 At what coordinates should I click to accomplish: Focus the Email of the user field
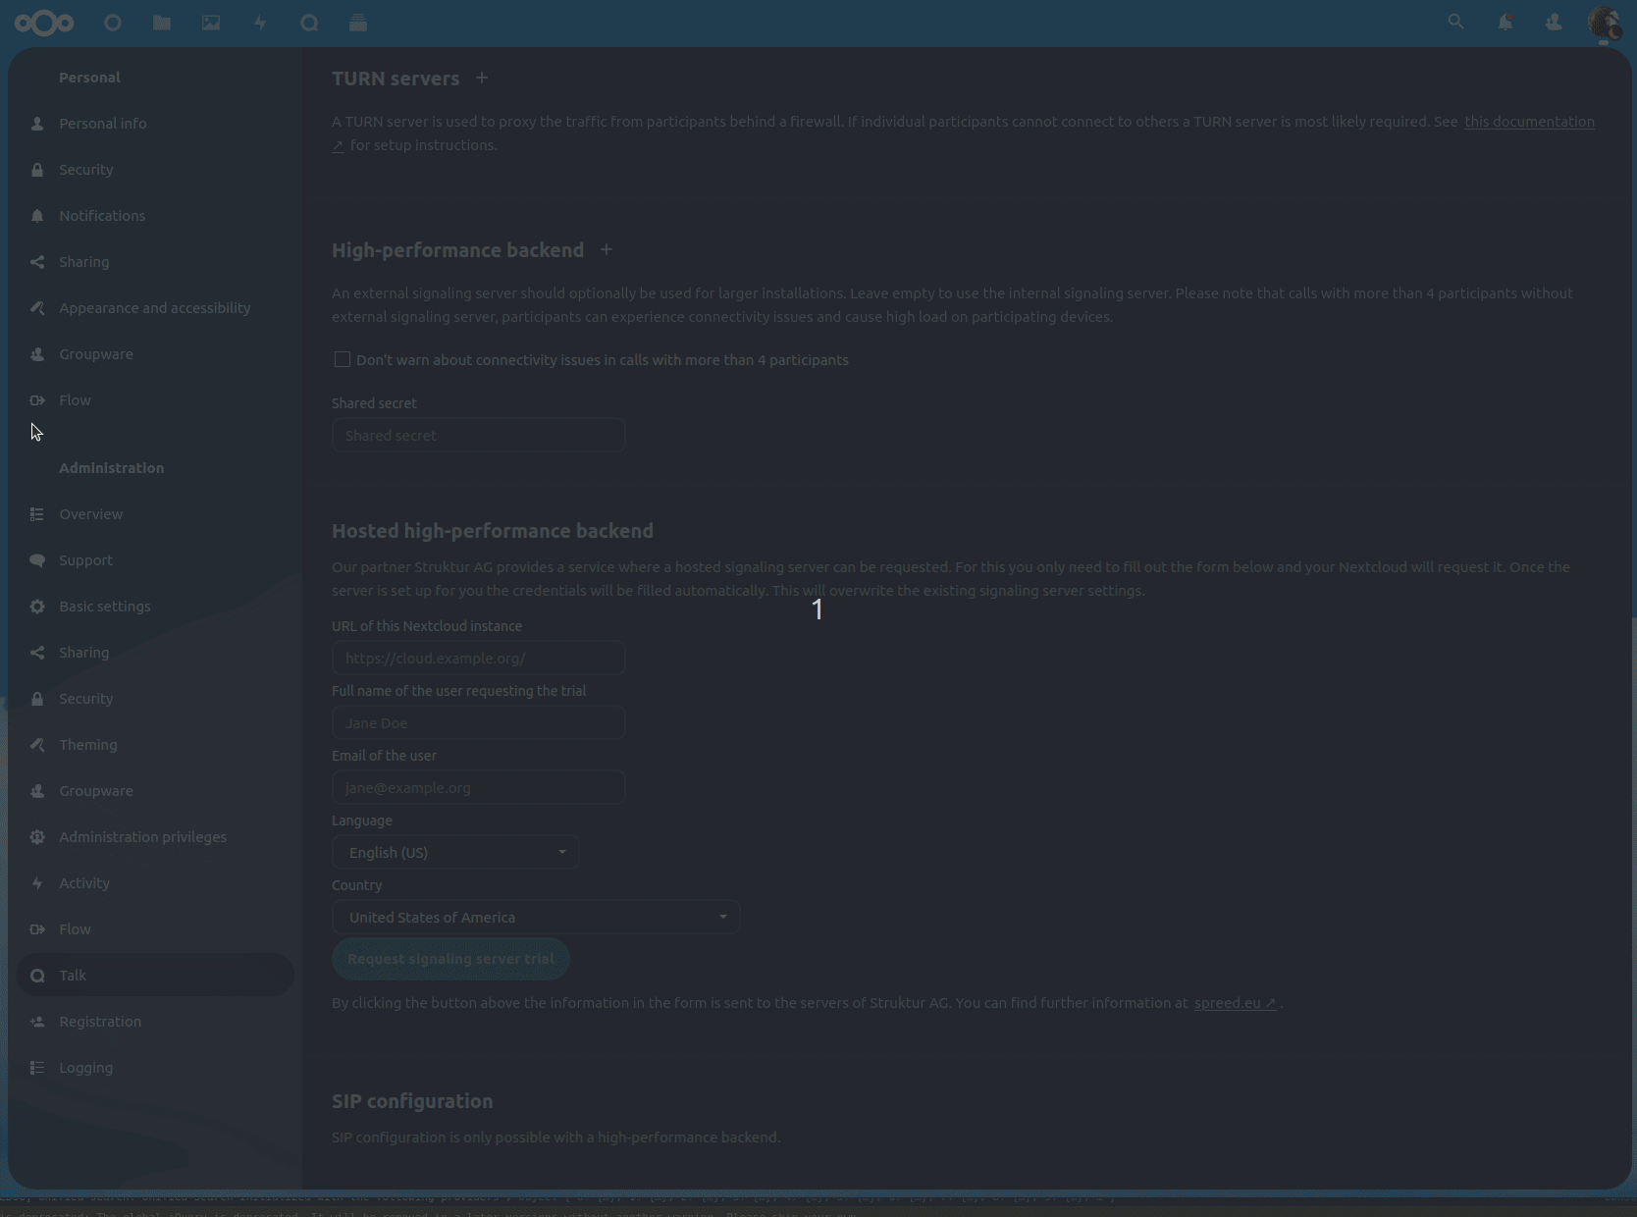point(479,787)
